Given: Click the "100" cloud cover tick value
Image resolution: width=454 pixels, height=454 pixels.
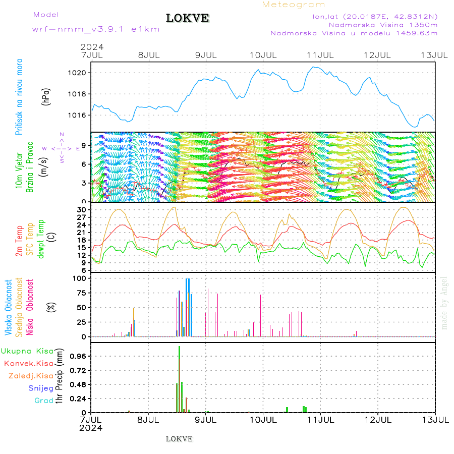Looking at the screenshot, I should (79, 278).
